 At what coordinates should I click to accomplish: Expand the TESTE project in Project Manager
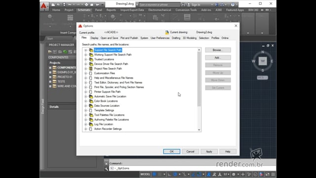tap(50, 82)
